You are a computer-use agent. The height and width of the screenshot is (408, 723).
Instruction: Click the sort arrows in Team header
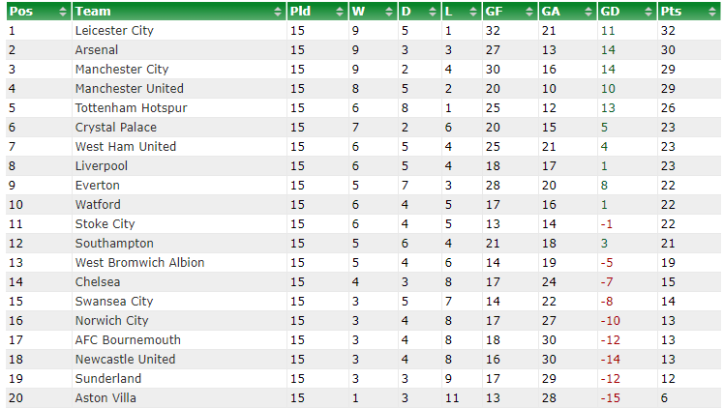(x=278, y=12)
